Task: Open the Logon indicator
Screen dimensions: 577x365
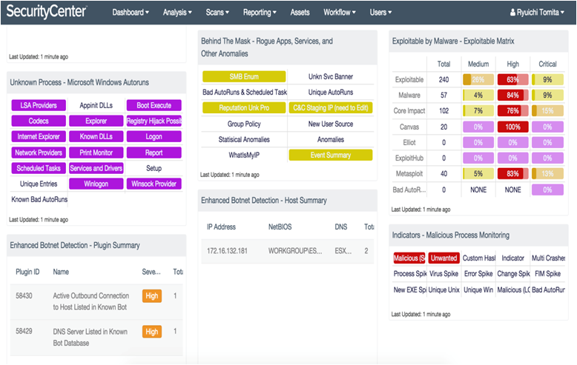Action: [154, 137]
